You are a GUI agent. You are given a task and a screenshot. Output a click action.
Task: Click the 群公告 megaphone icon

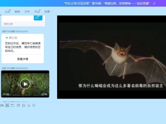pyautogui.click(x=6, y=38)
